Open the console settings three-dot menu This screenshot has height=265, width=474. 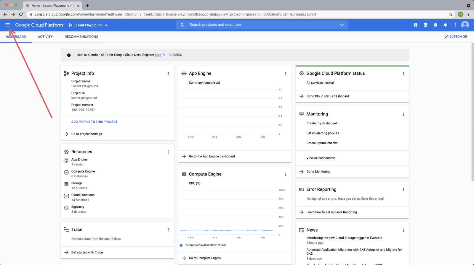(455, 25)
